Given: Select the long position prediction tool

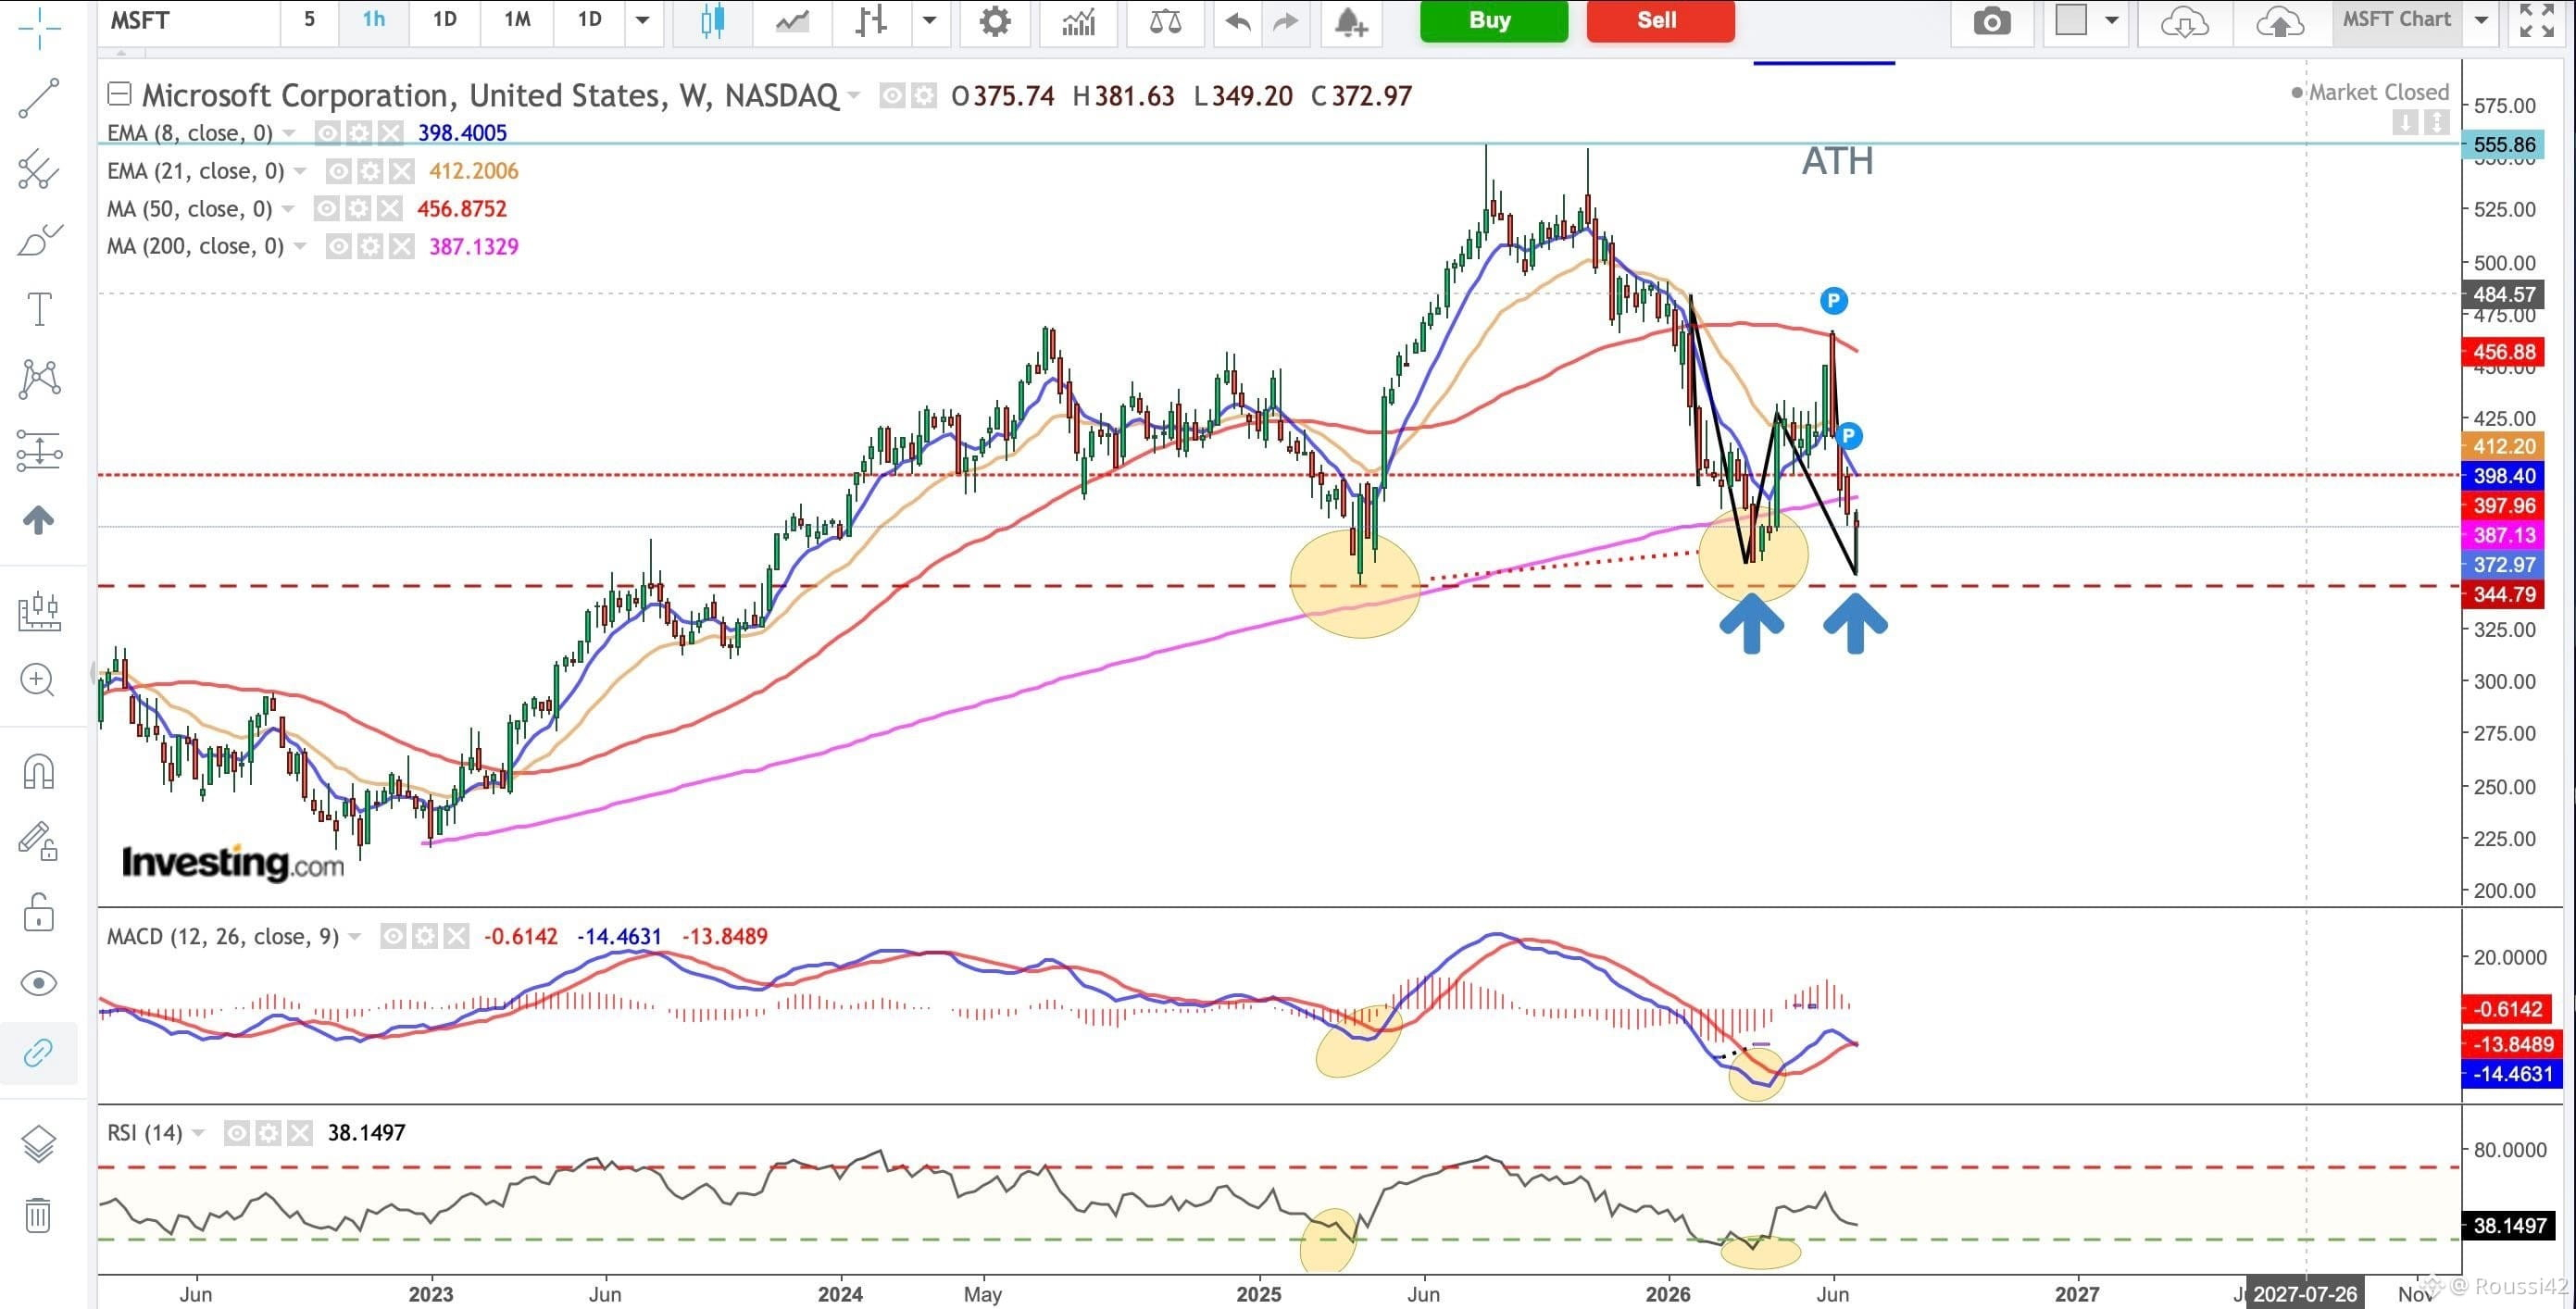Looking at the screenshot, I should click(39, 450).
